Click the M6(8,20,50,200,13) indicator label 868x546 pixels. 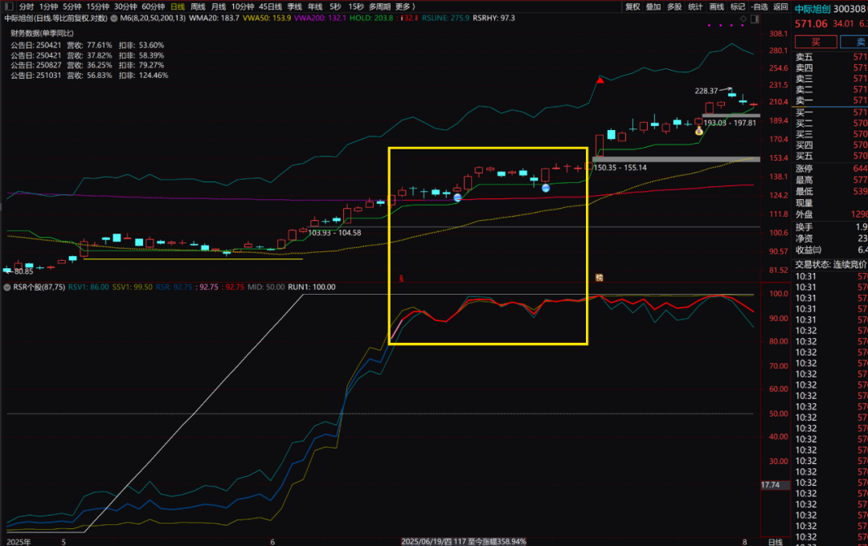(x=153, y=18)
